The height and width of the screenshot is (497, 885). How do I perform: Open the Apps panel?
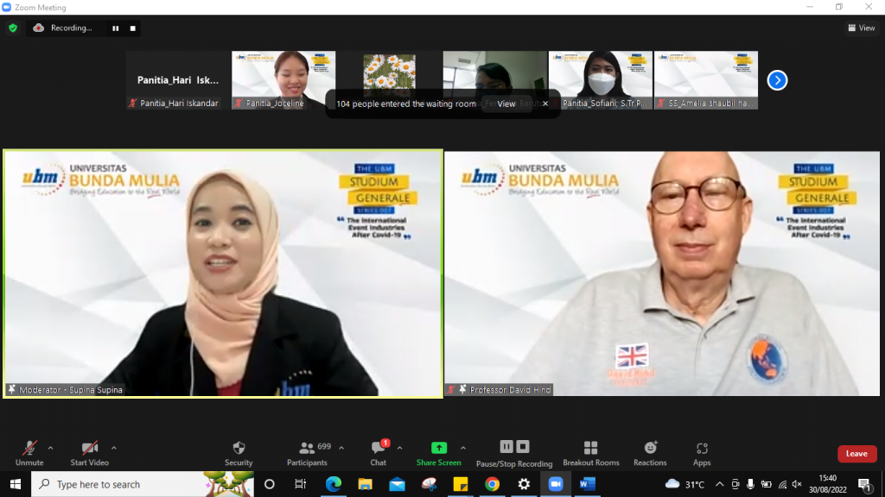(x=702, y=453)
